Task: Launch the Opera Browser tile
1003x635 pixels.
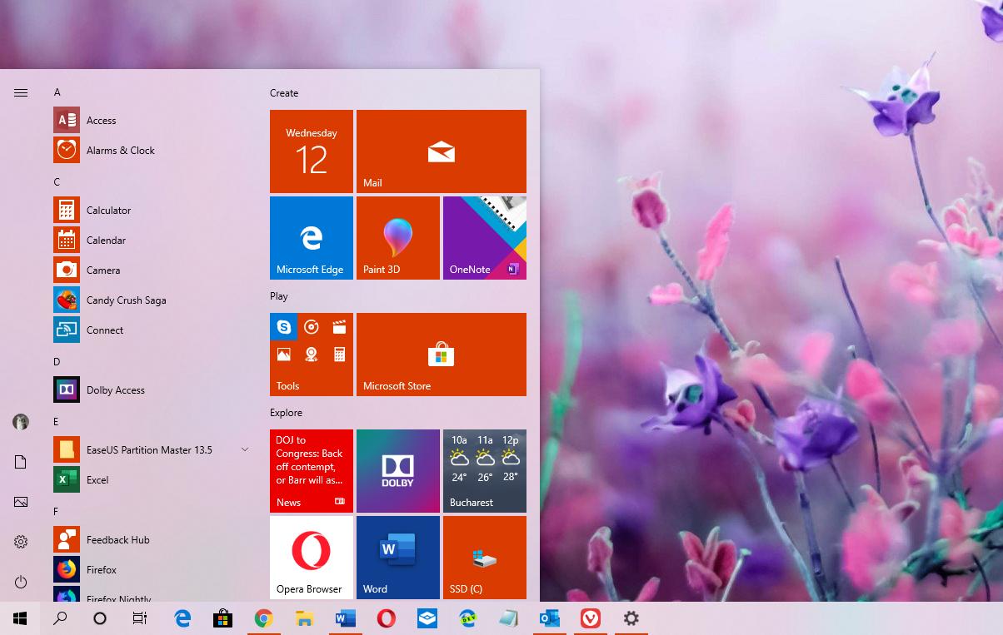Action: point(312,558)
